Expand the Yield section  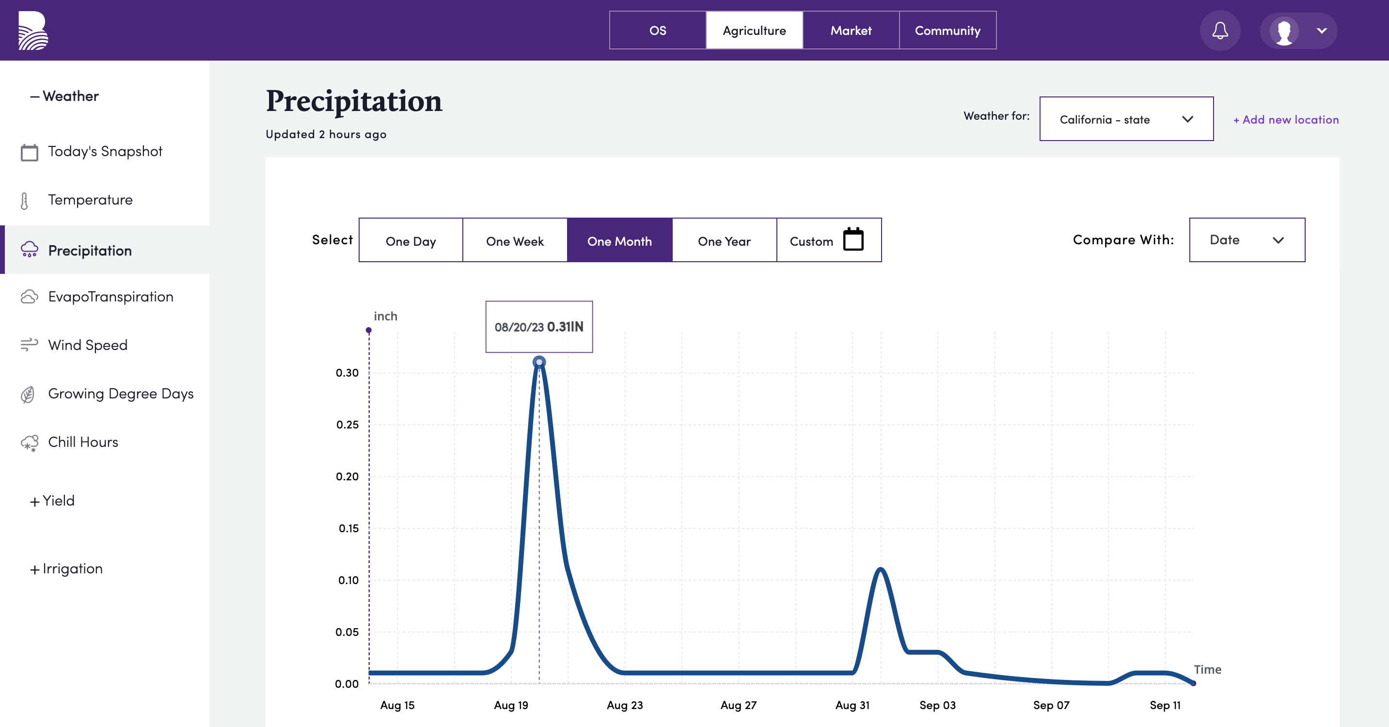pyautogui.click(x=52, y=501)
